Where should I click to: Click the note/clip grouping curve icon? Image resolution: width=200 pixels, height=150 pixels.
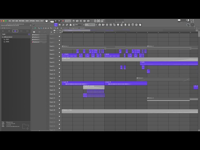(x=63, y=25)
